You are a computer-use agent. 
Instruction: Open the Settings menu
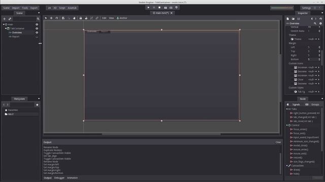306,8
